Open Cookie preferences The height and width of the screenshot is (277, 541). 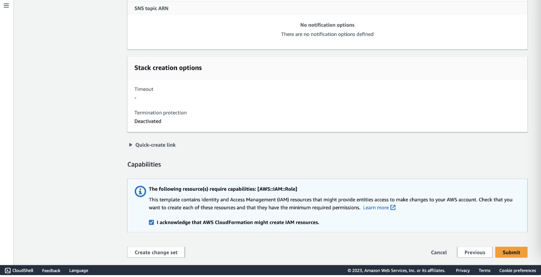point(518,270)
